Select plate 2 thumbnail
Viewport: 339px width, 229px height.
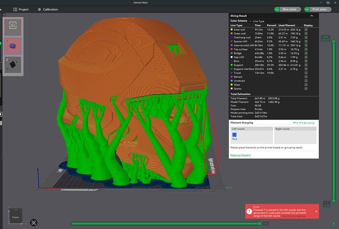pyautogui.click(x=13, y=65)
